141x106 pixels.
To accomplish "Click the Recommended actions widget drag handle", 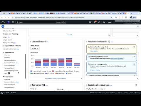I will coord(87,42).
